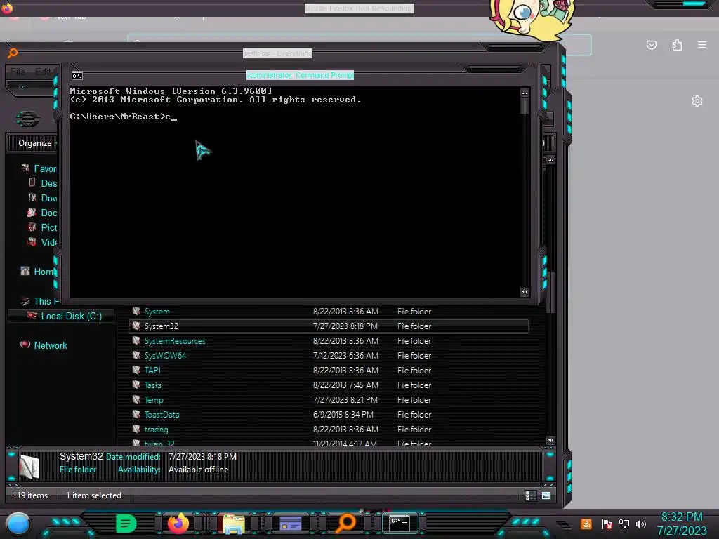Click Explorer file list scroll down arrow

550,441
